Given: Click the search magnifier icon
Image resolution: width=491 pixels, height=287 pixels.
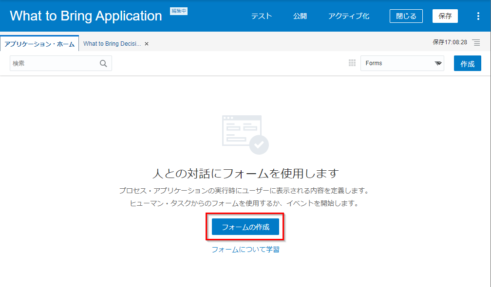Looking at the screenshot, I should click(103, 63).
